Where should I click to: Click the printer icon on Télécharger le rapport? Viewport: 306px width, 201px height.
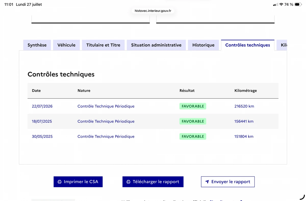coord(128,182)
